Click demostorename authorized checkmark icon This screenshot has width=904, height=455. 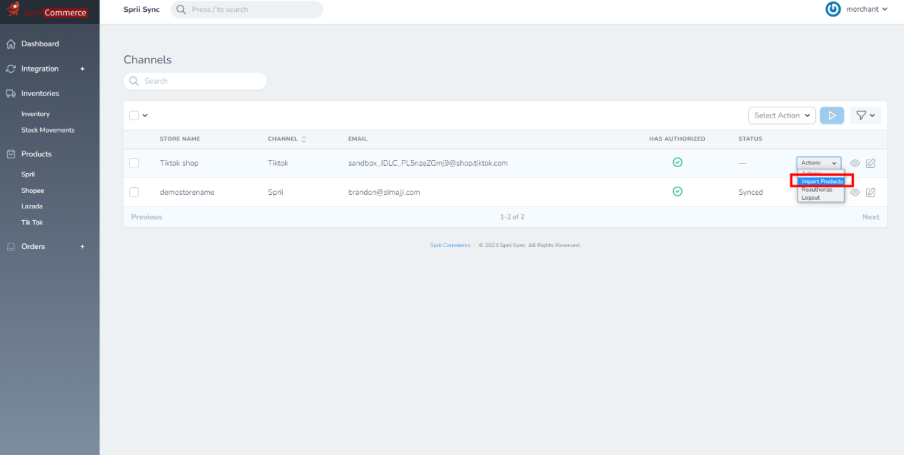(x=677, y=191)
